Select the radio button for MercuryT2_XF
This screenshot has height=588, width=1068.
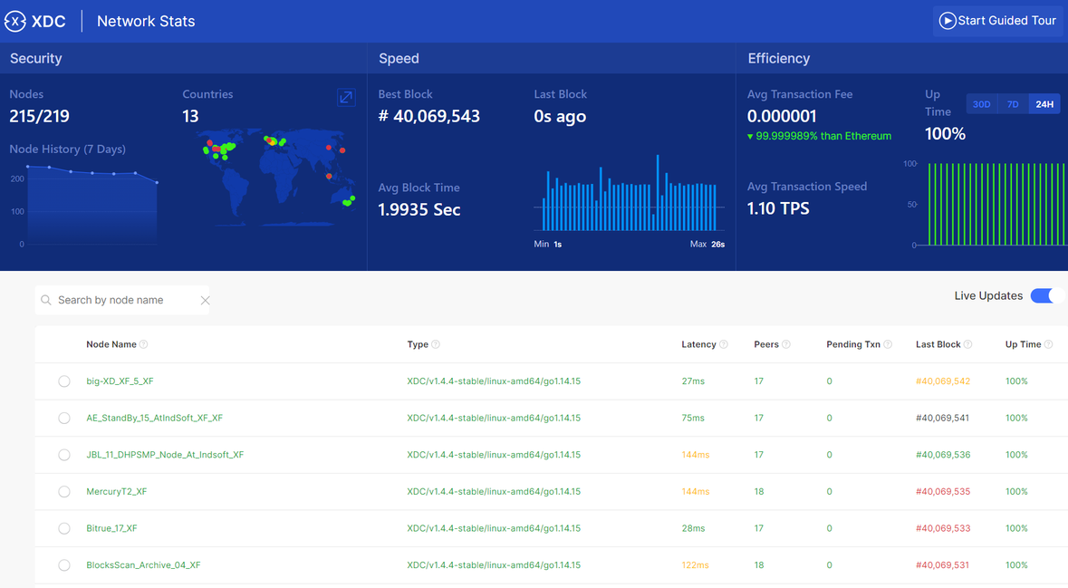(x=64, y=492)
